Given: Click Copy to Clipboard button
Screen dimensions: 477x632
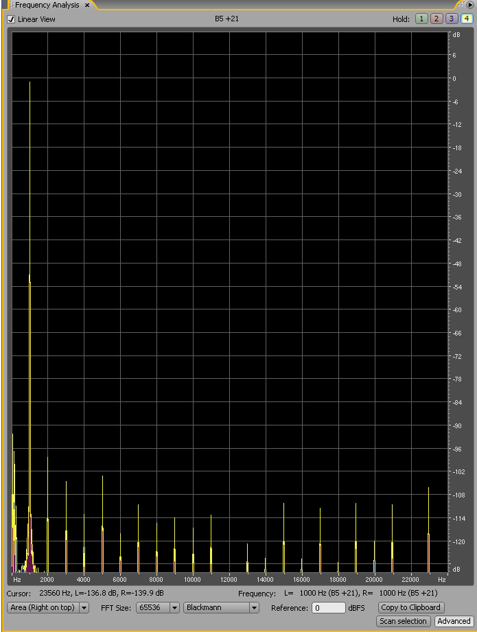Looking at the screenshot, I should coord(411,607).
